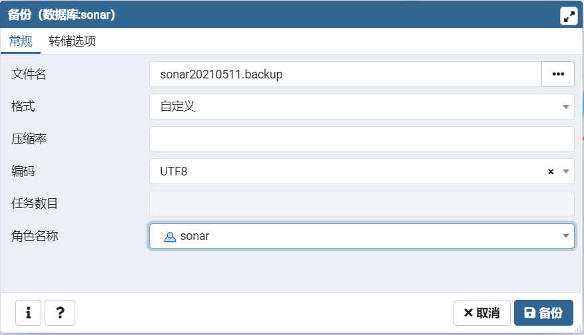The width and height of the screenshot is (584, 335).
Task: Click the dialog title 备份 (数据库:sonar)
Action: point(62,15)
